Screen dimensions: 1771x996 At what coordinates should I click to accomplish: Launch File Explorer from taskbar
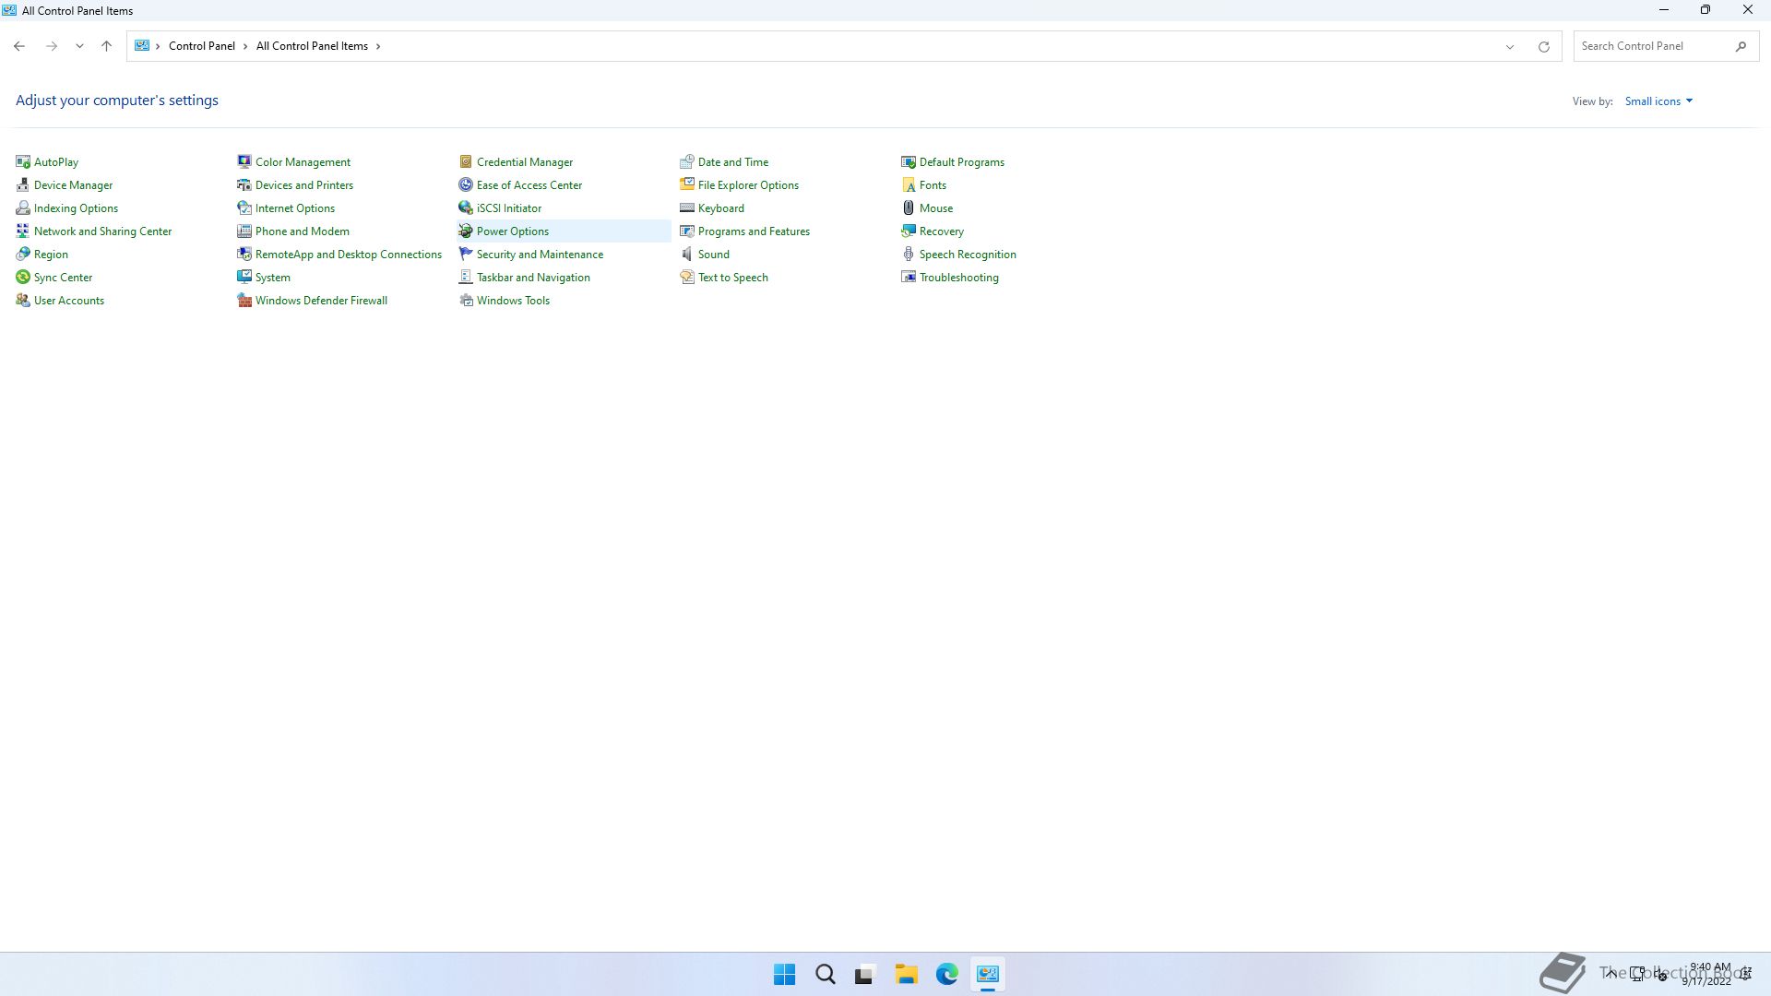(906, 974)
